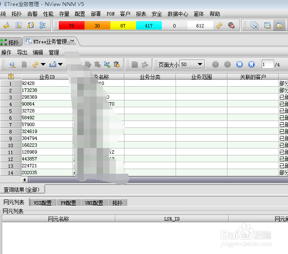Click the switch users icon in top toolbar

point(30,25)
